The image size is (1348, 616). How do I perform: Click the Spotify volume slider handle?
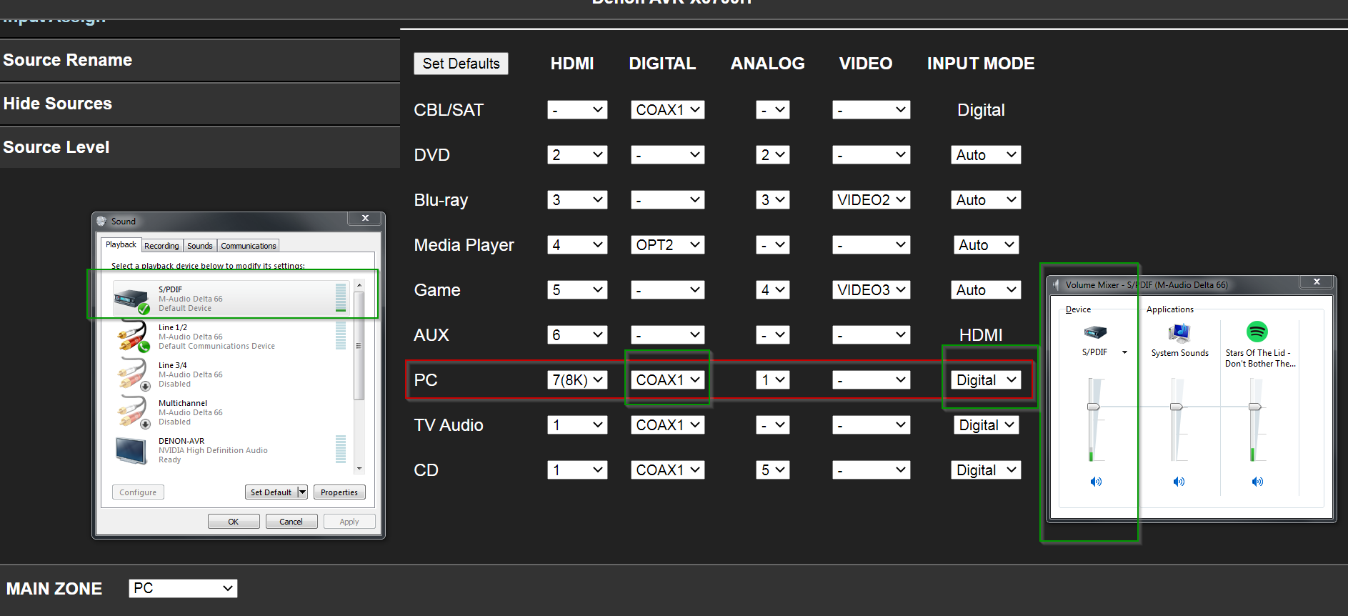click(x=1254, y=407)
